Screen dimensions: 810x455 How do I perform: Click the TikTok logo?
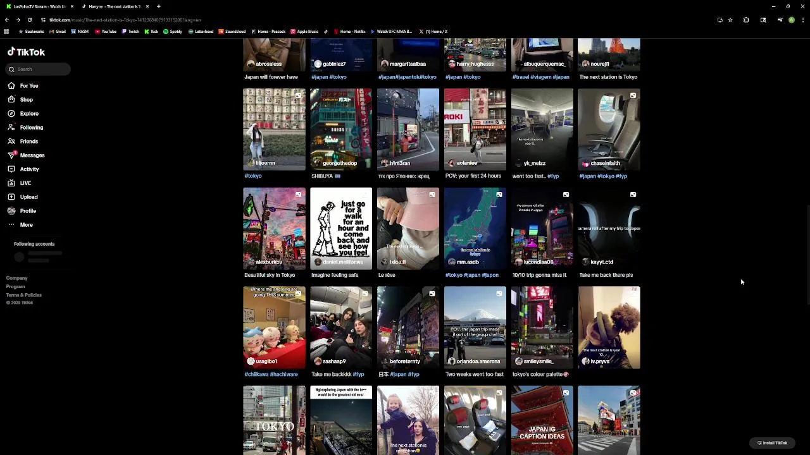pyautogui.click(x=26, y=52)
